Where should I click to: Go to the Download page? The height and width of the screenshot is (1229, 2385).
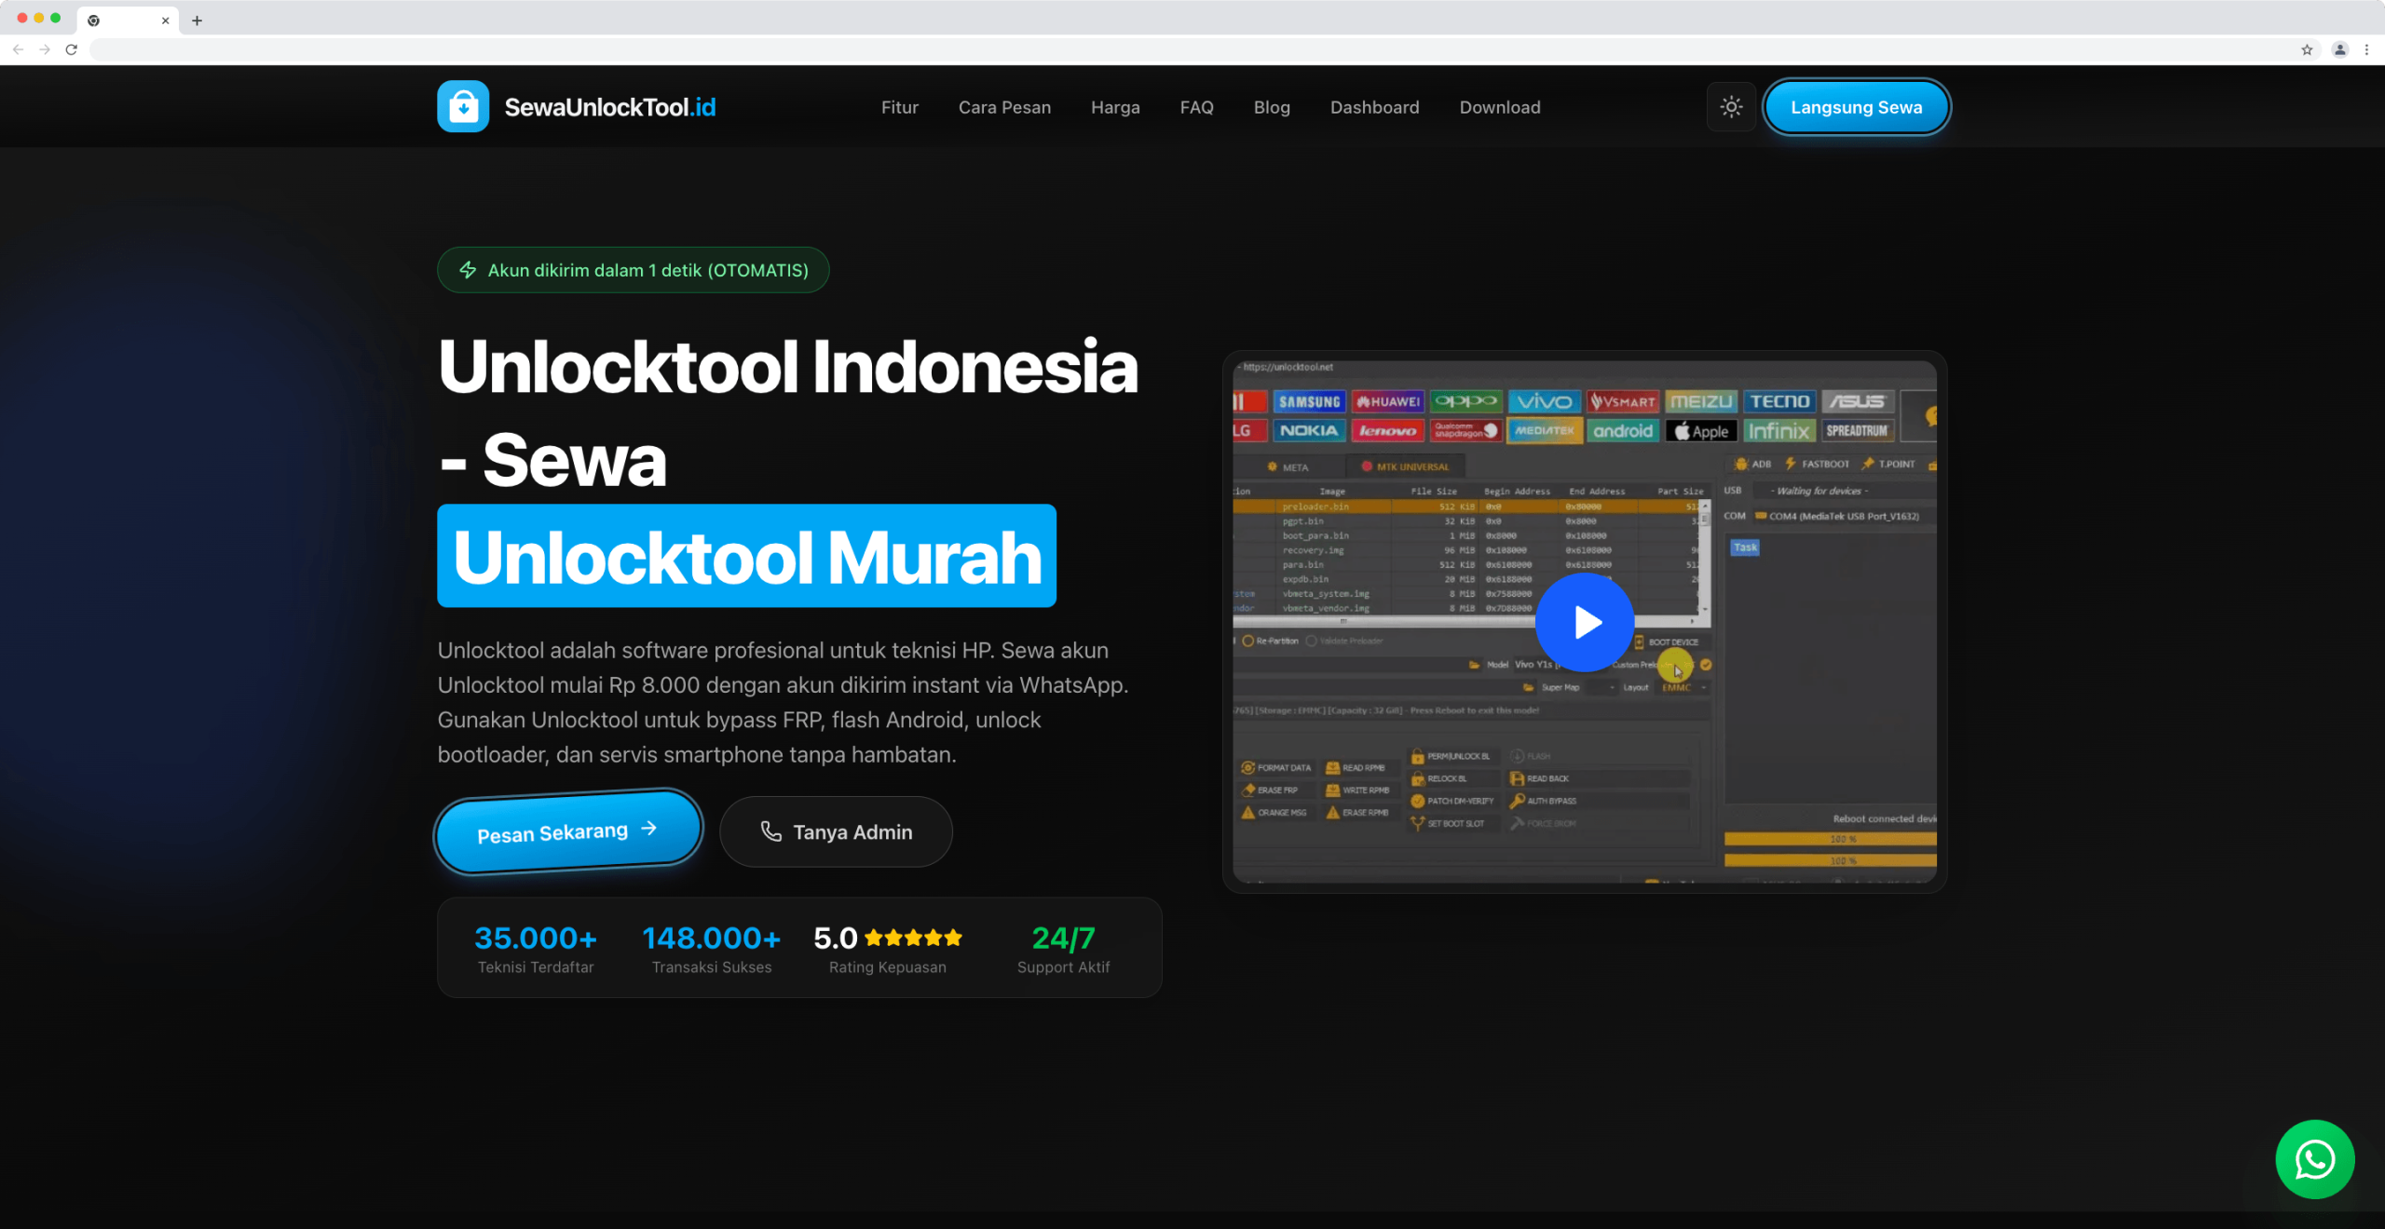coord(1499,107)
